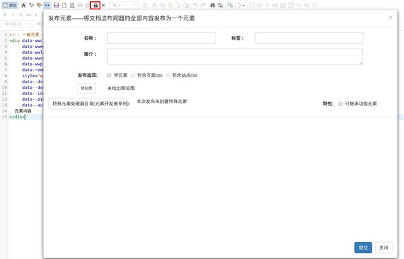The image size is (404, 259).
Task: Click the strikethrough abc icon
Action: (28, 15)
